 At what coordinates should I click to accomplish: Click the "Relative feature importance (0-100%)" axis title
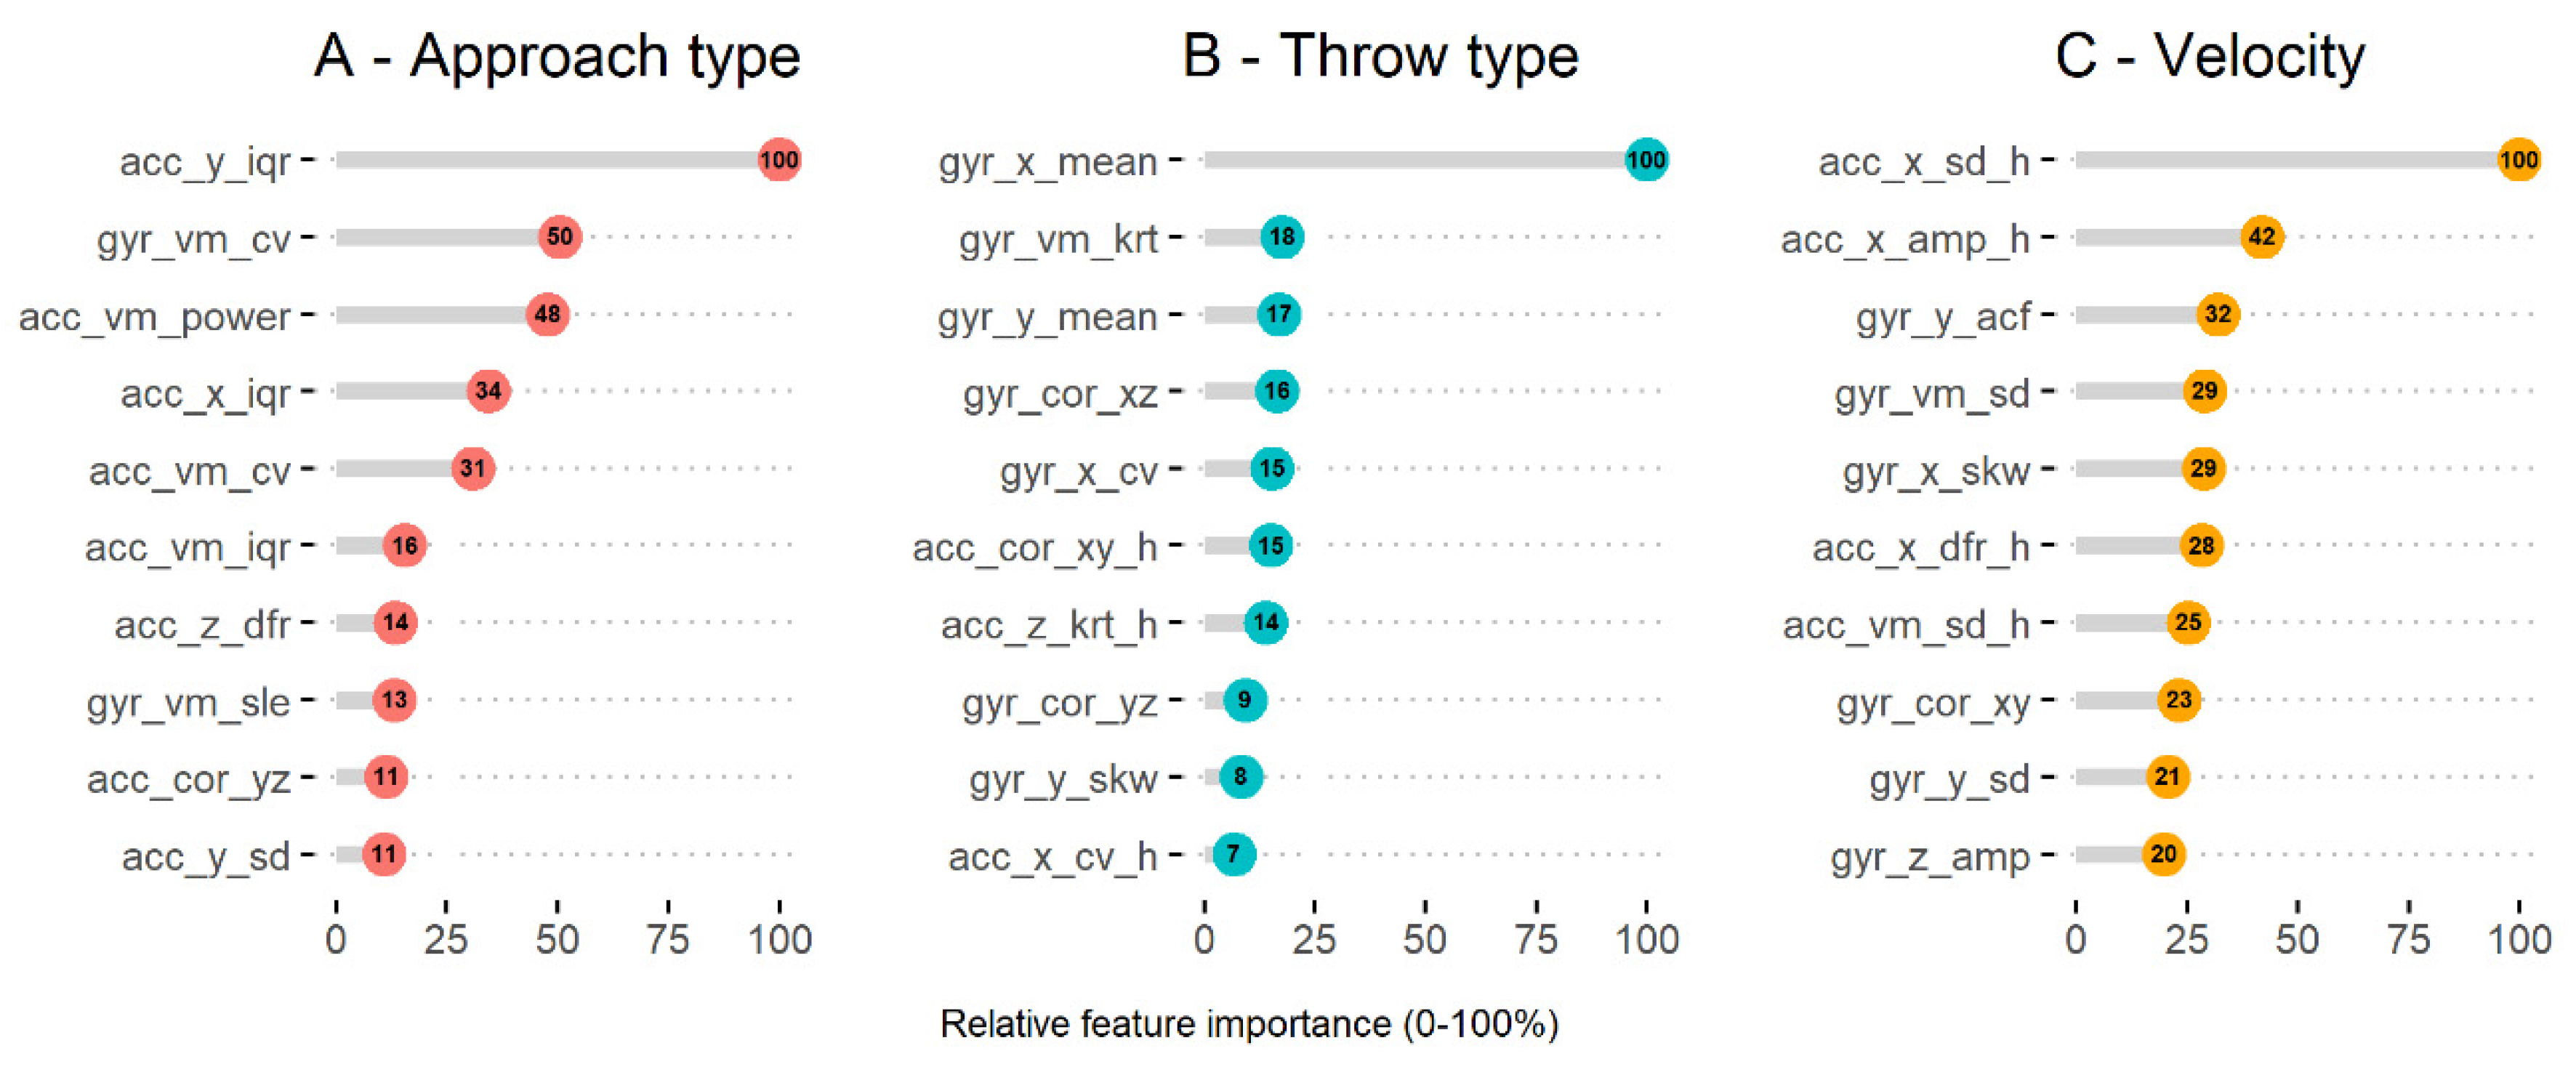(x=1249, y=1024)
